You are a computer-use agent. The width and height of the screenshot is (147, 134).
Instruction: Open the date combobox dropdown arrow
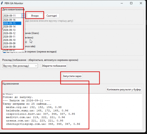click(x=23, y=16)
